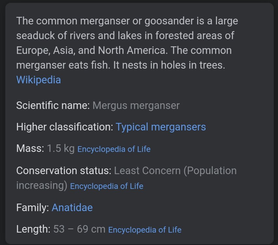Click the '53 – 69 cm' length value

click(79, 229)
